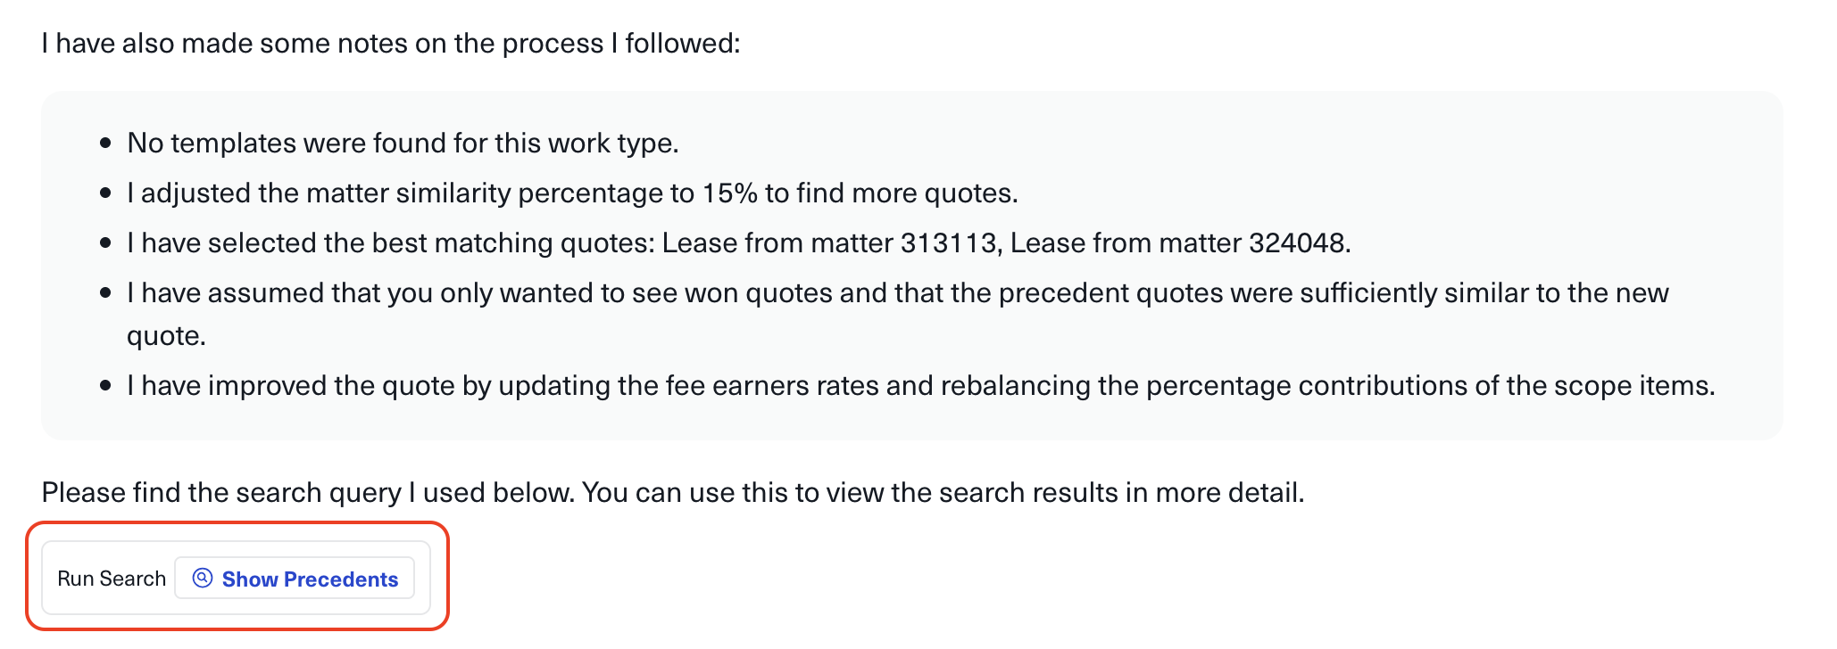
Task: Select the 'No templates were found' note
Action: point(403,143)
